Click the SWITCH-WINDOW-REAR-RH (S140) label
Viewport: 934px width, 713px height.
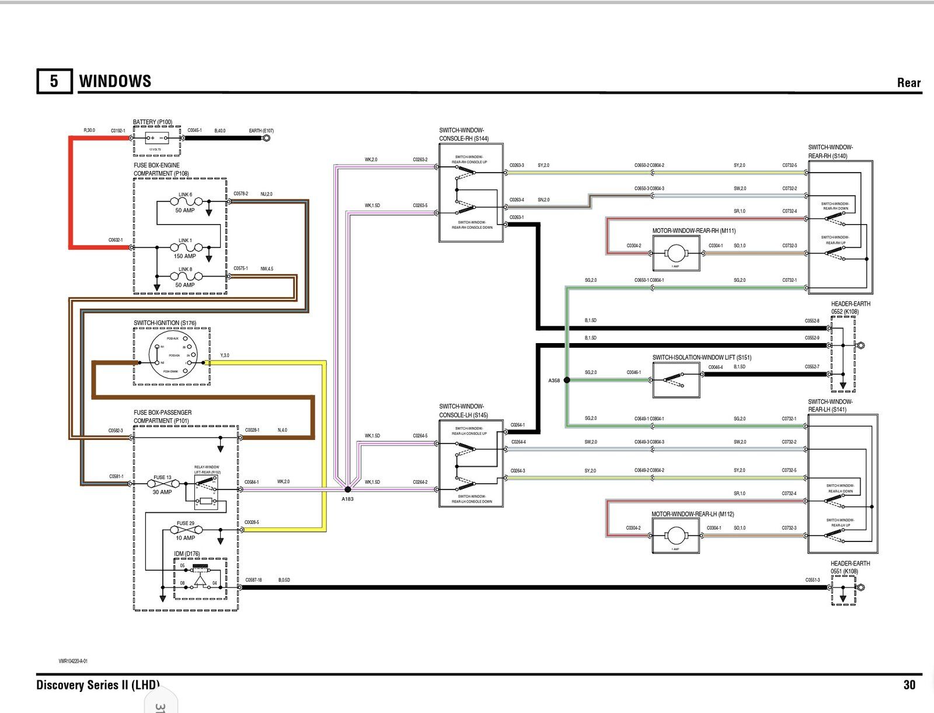[x=830, y=152]
